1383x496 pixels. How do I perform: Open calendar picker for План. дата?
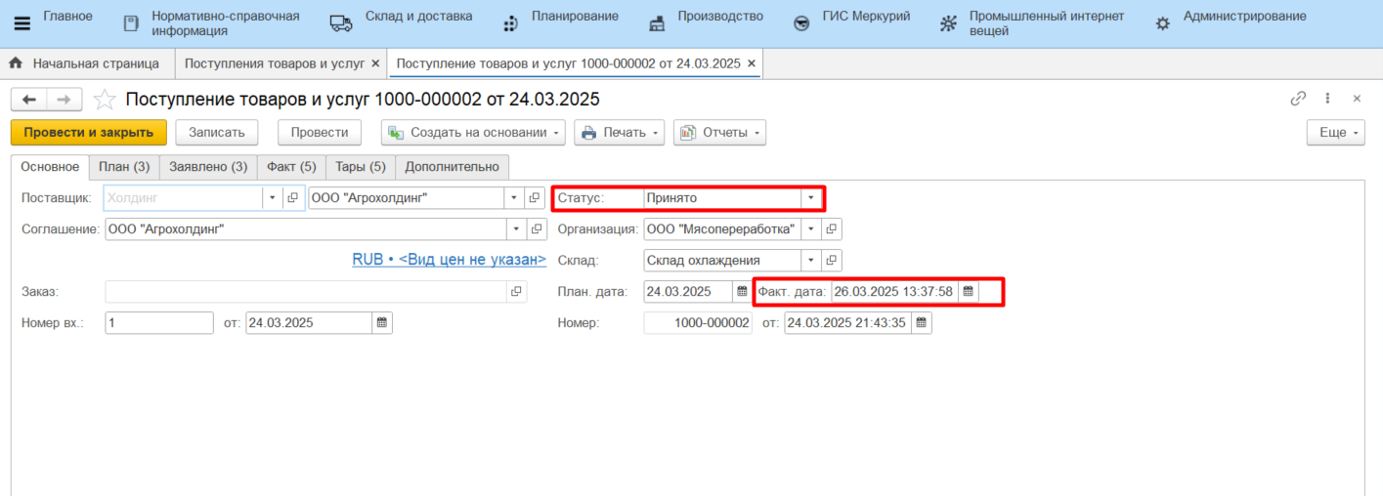click(742, 292)
